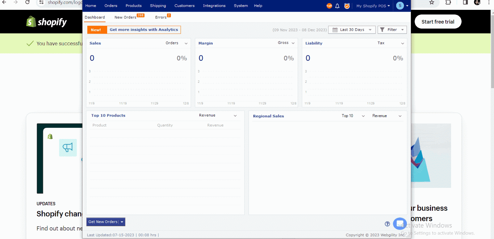Expand Regional Sales Revenue dropdown
494x239 pixels.
400,116
